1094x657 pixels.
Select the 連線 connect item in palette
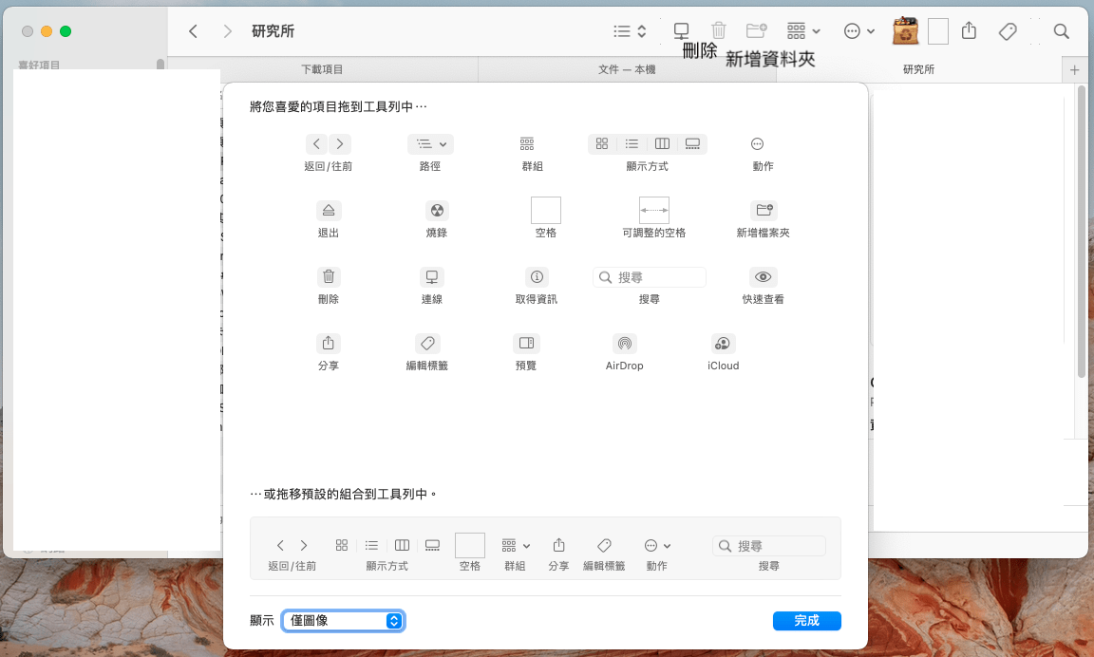432,286
